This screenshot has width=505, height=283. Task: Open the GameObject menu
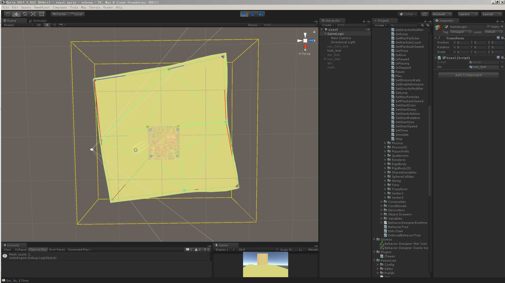tap(41, 7)
